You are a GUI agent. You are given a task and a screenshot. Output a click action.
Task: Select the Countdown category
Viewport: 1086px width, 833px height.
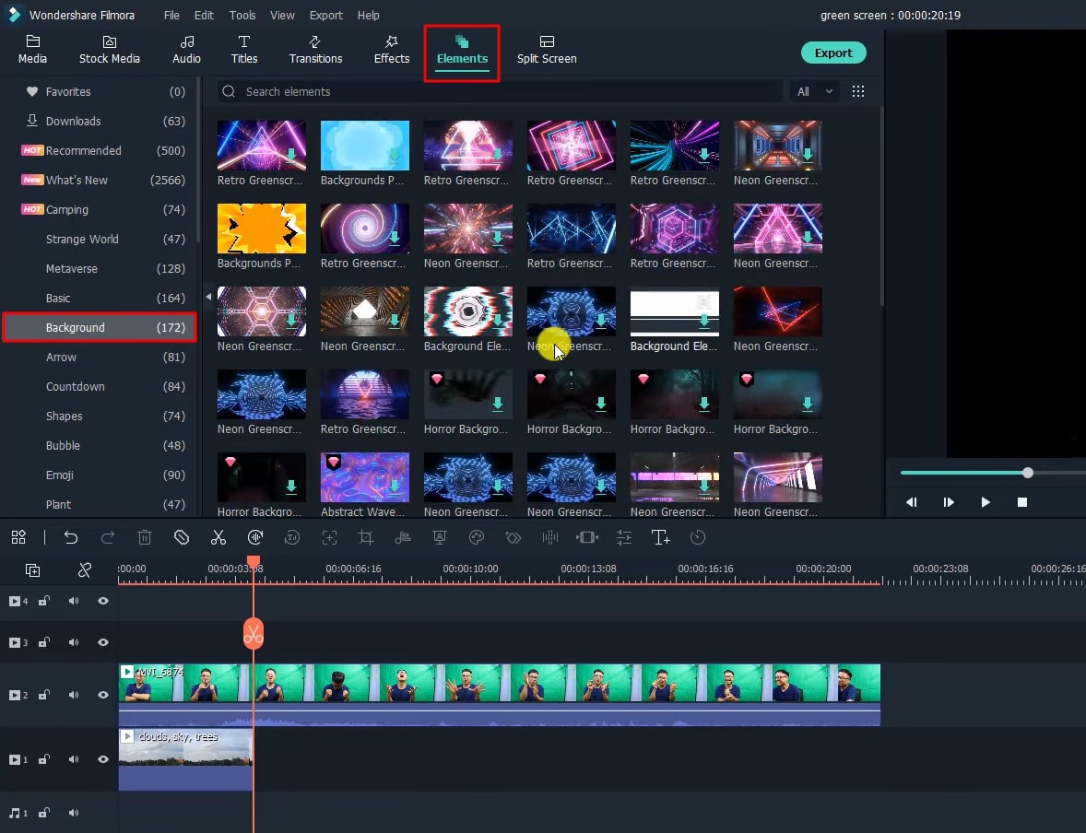click(x=104, y=386)
